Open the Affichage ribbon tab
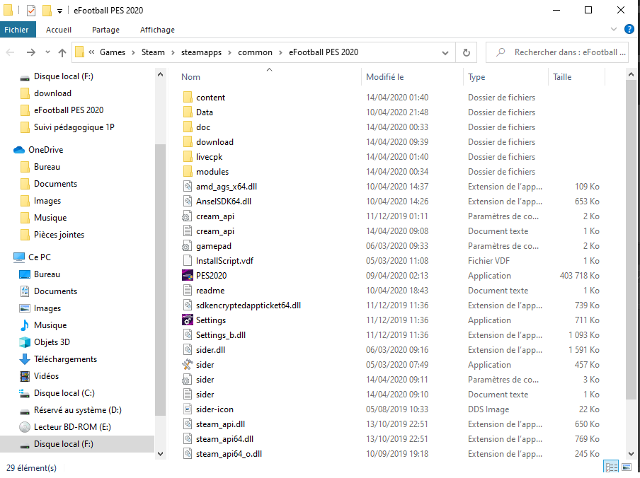The image size is (640, 478). point(157,30)
